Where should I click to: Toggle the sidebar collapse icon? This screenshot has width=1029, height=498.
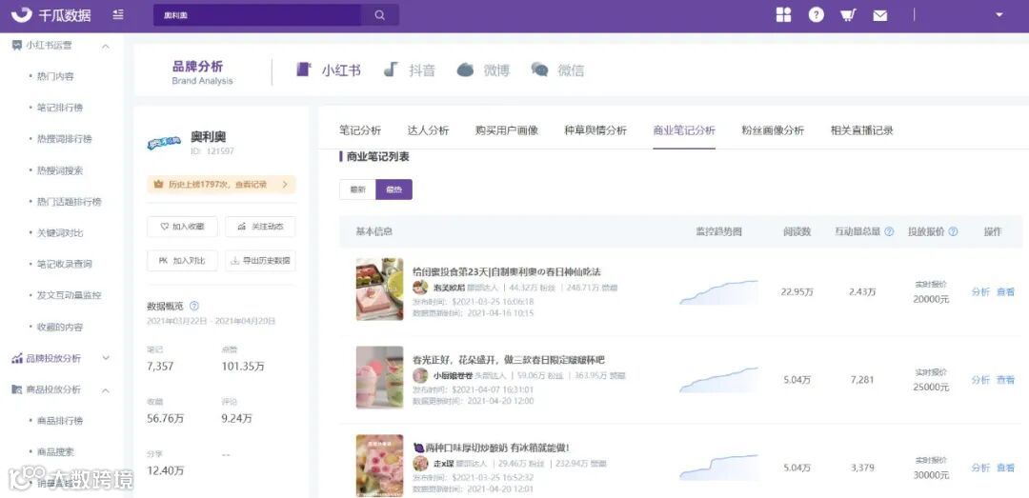[x=118, y=14]
